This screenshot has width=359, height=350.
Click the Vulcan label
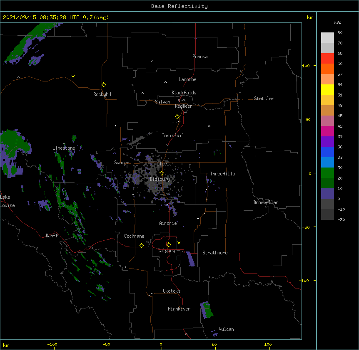coord(226,329)
